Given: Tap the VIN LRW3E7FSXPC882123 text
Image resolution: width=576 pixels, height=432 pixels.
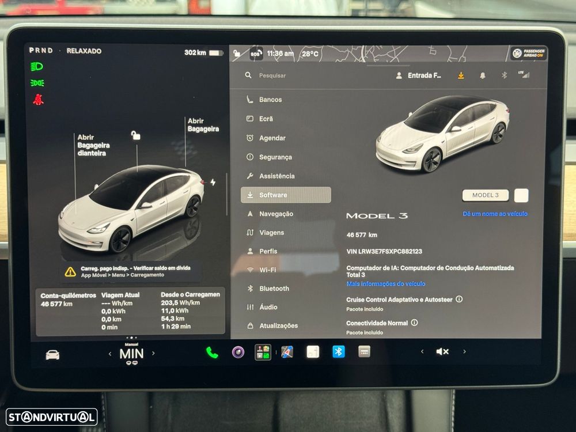Looking at the screenshot, I should (x=384, y=252).
